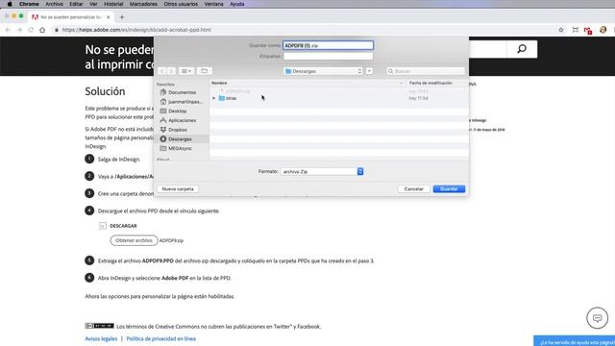The height and width of the screenshot is (346, 615).
Task: Open the Archivo menu
Action: [54, 4]
